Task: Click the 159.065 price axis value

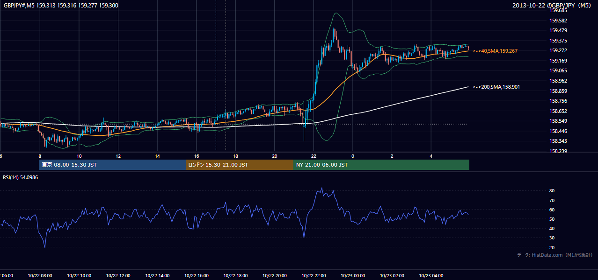Action: tap(558, 70)
